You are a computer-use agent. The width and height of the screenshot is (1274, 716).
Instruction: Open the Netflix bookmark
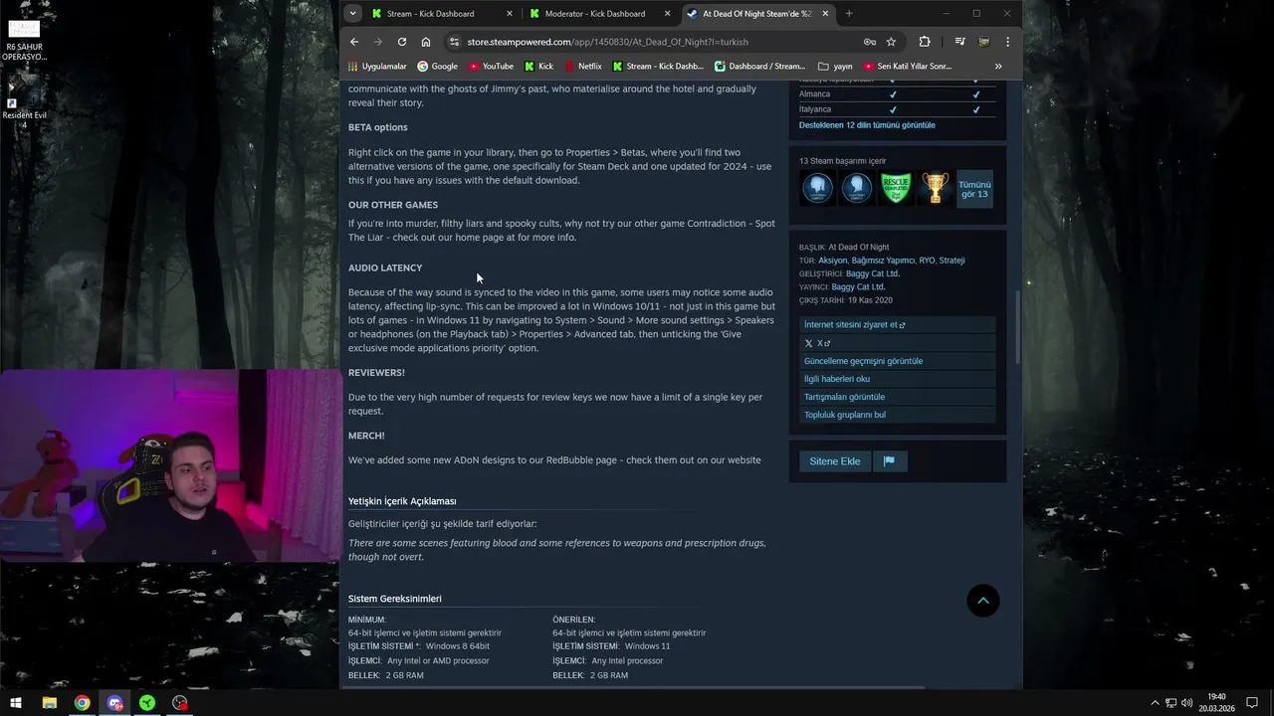click(582, 67)
